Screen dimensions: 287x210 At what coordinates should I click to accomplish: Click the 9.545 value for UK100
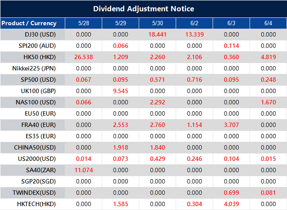point(120,91)
